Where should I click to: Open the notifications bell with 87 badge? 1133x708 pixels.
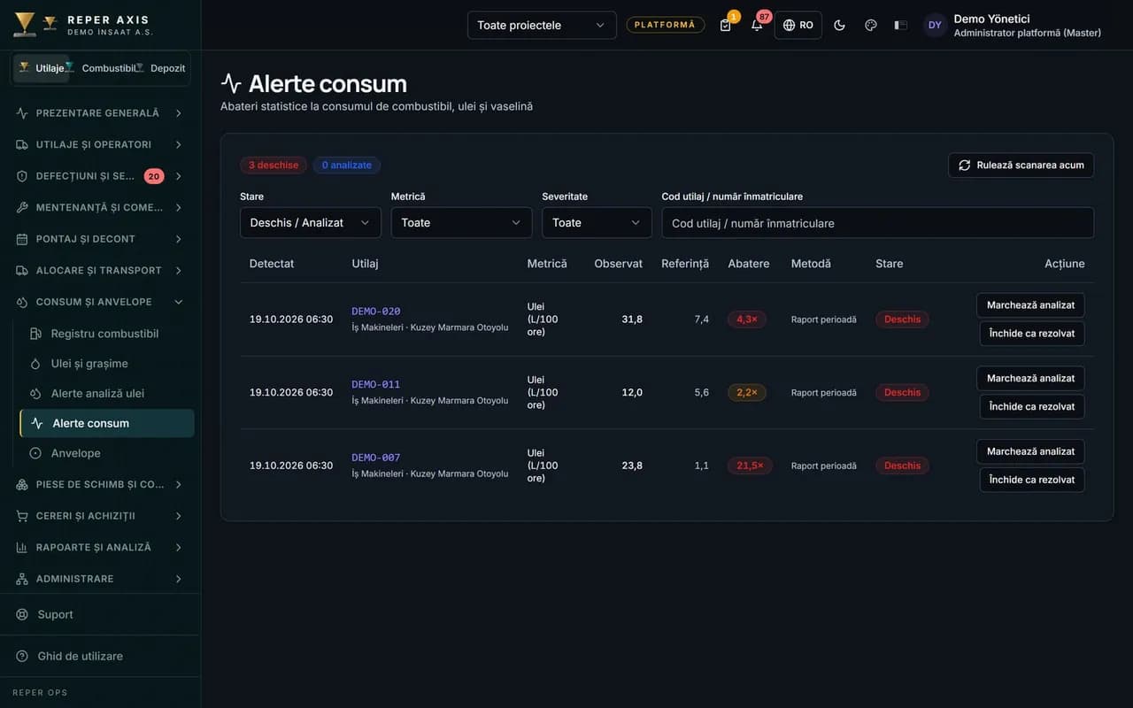tap(757, 25)
